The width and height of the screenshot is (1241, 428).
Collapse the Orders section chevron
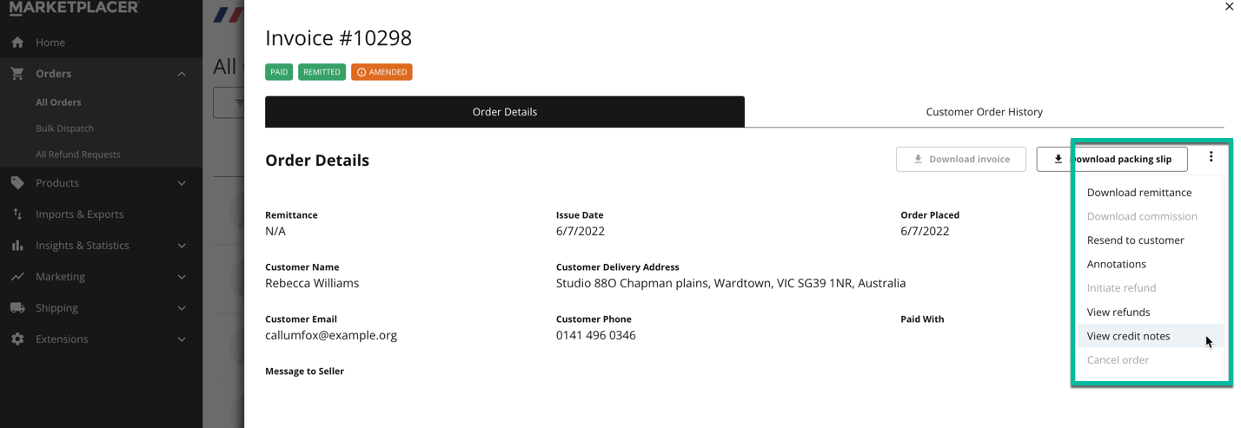coord(182,74)
